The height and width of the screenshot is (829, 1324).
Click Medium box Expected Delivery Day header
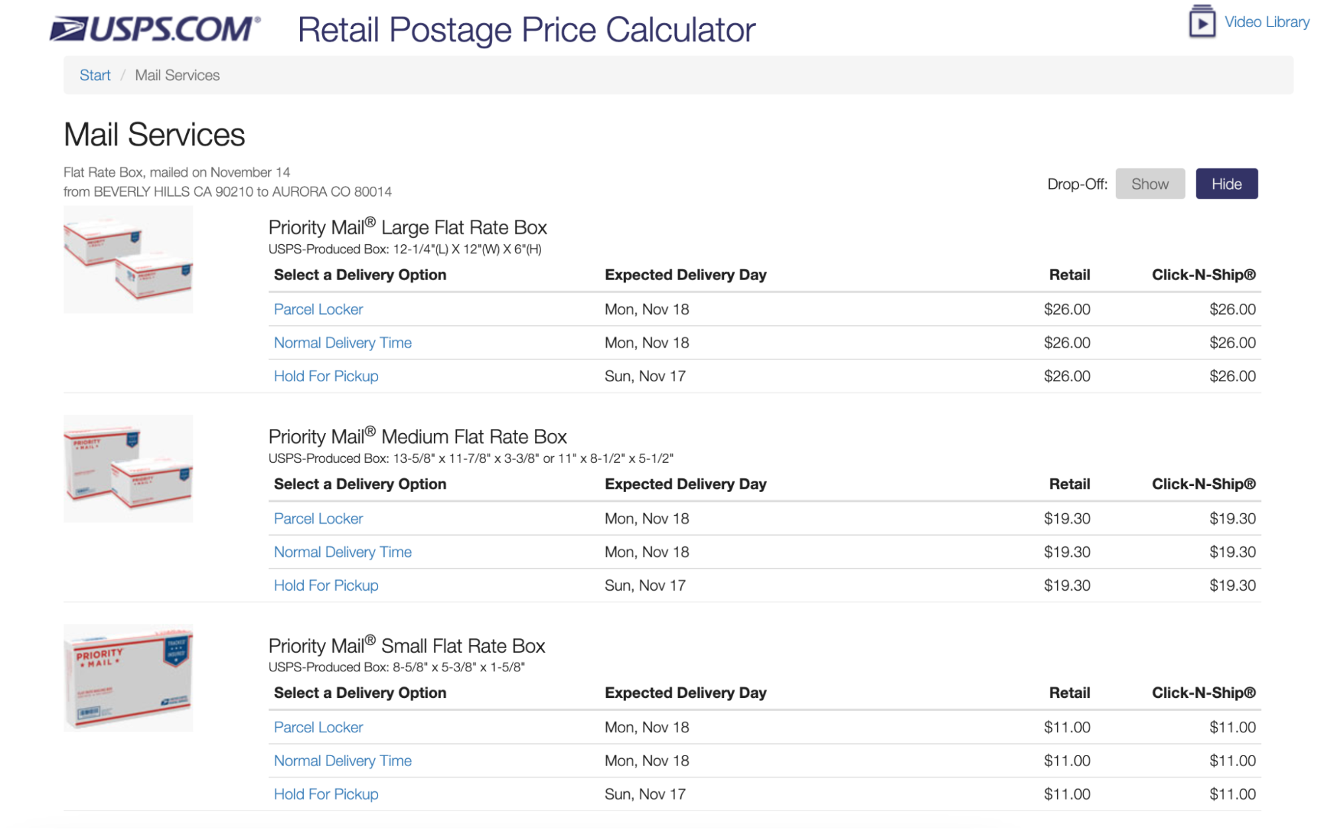(x=685, y=483)
